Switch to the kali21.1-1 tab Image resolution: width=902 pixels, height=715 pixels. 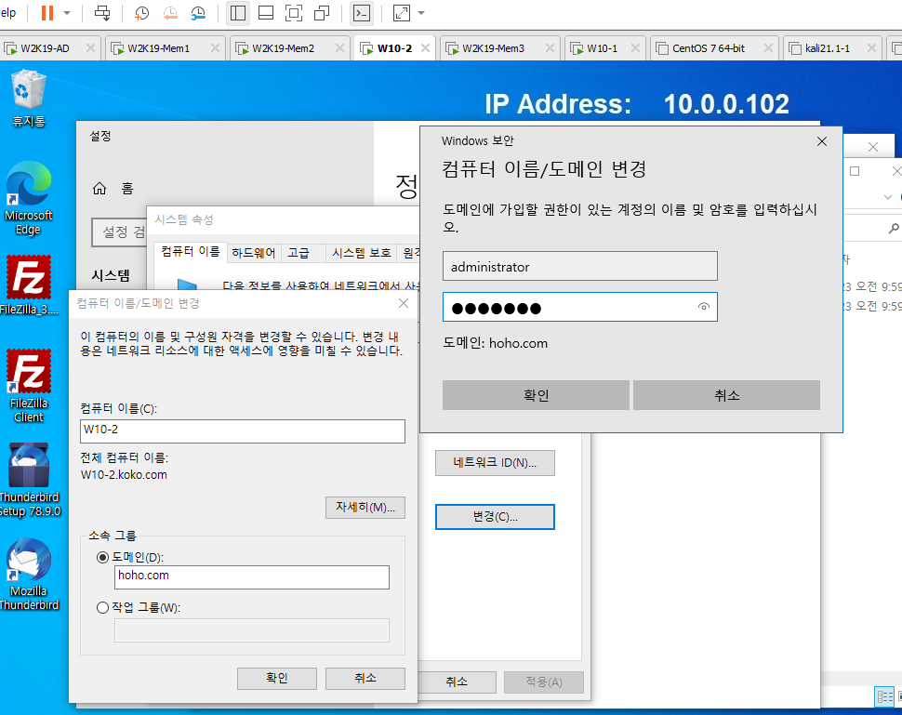(x=828, y=48)
